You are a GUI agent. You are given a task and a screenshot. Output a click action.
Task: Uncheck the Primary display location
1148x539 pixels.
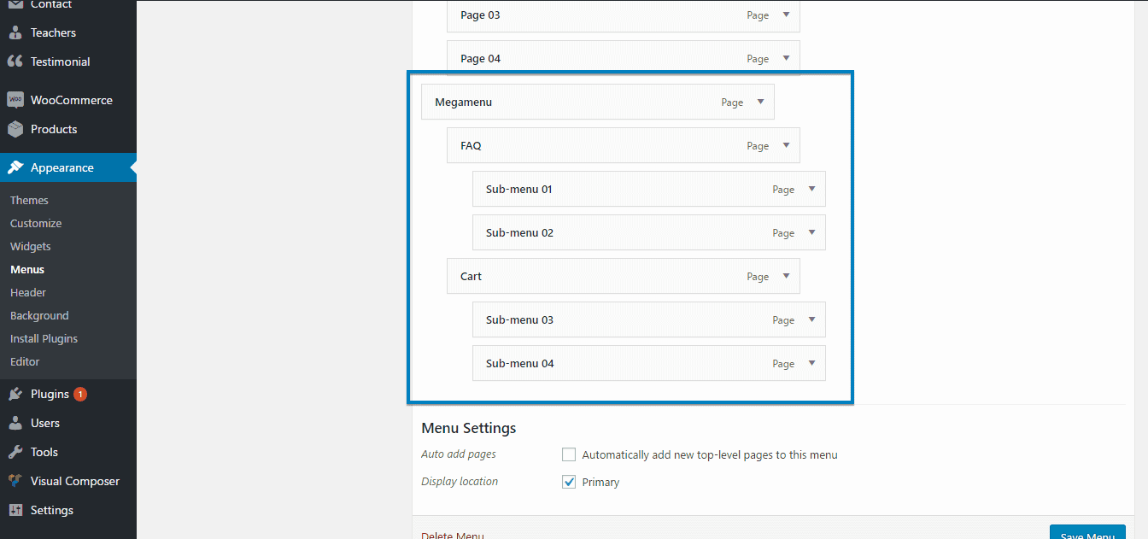tap(569, 481)
